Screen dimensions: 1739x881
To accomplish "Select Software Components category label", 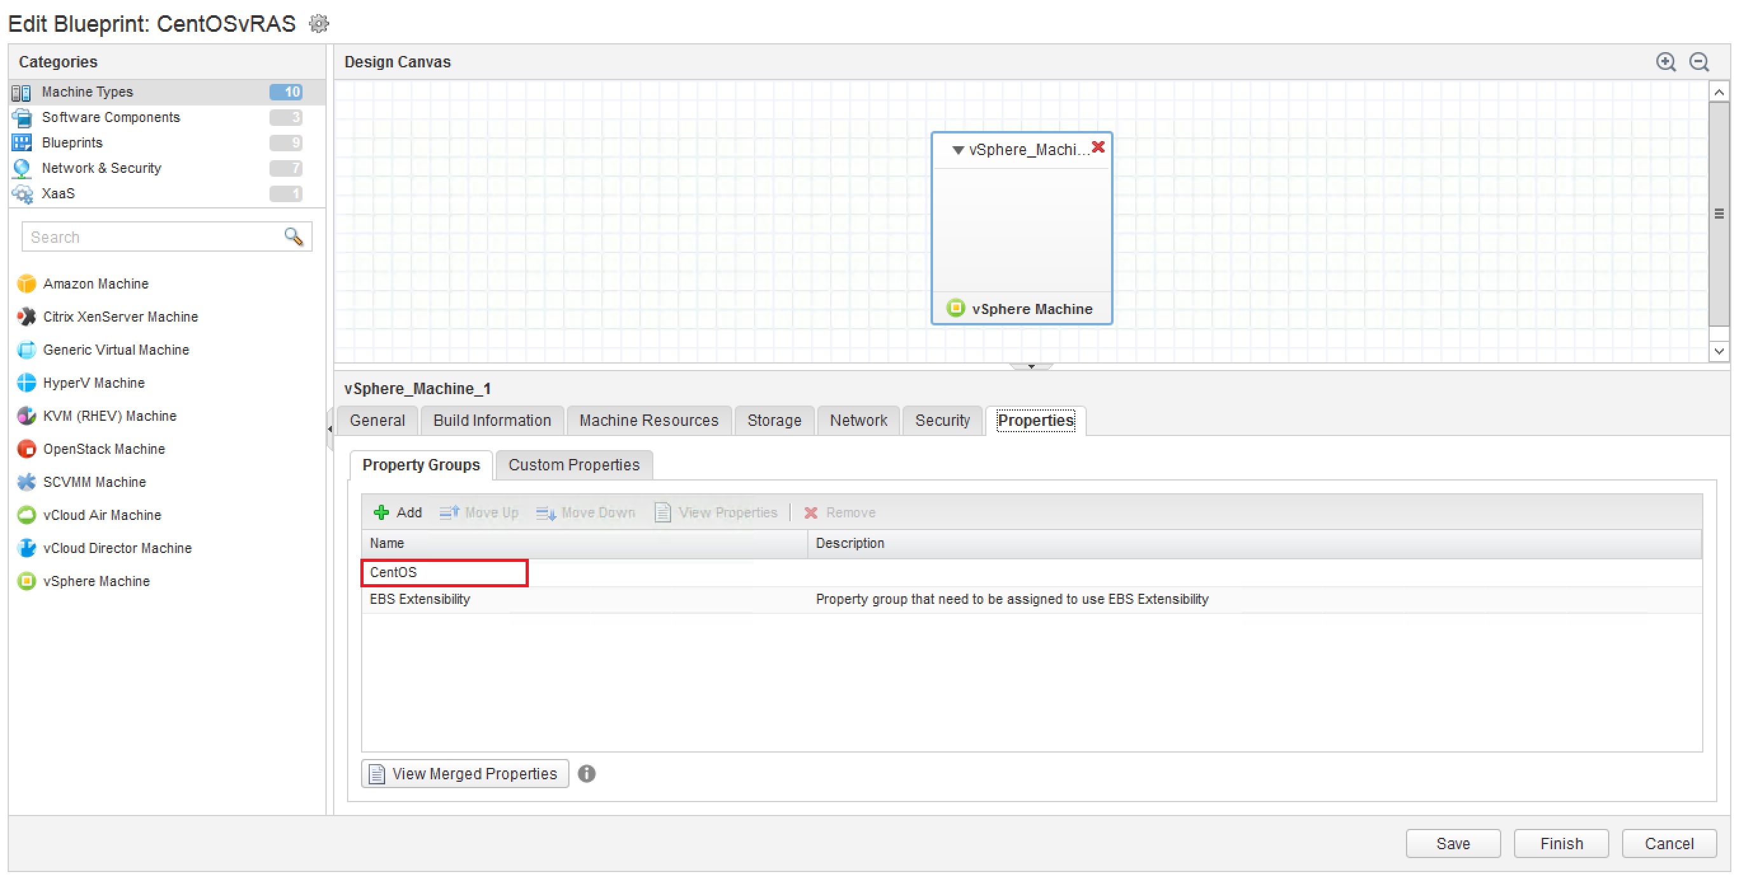I will click(x=111, y=118).
